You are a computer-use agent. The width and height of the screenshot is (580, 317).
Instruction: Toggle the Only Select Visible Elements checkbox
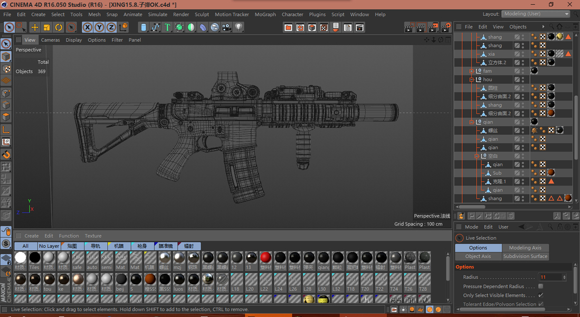[541, 295]
